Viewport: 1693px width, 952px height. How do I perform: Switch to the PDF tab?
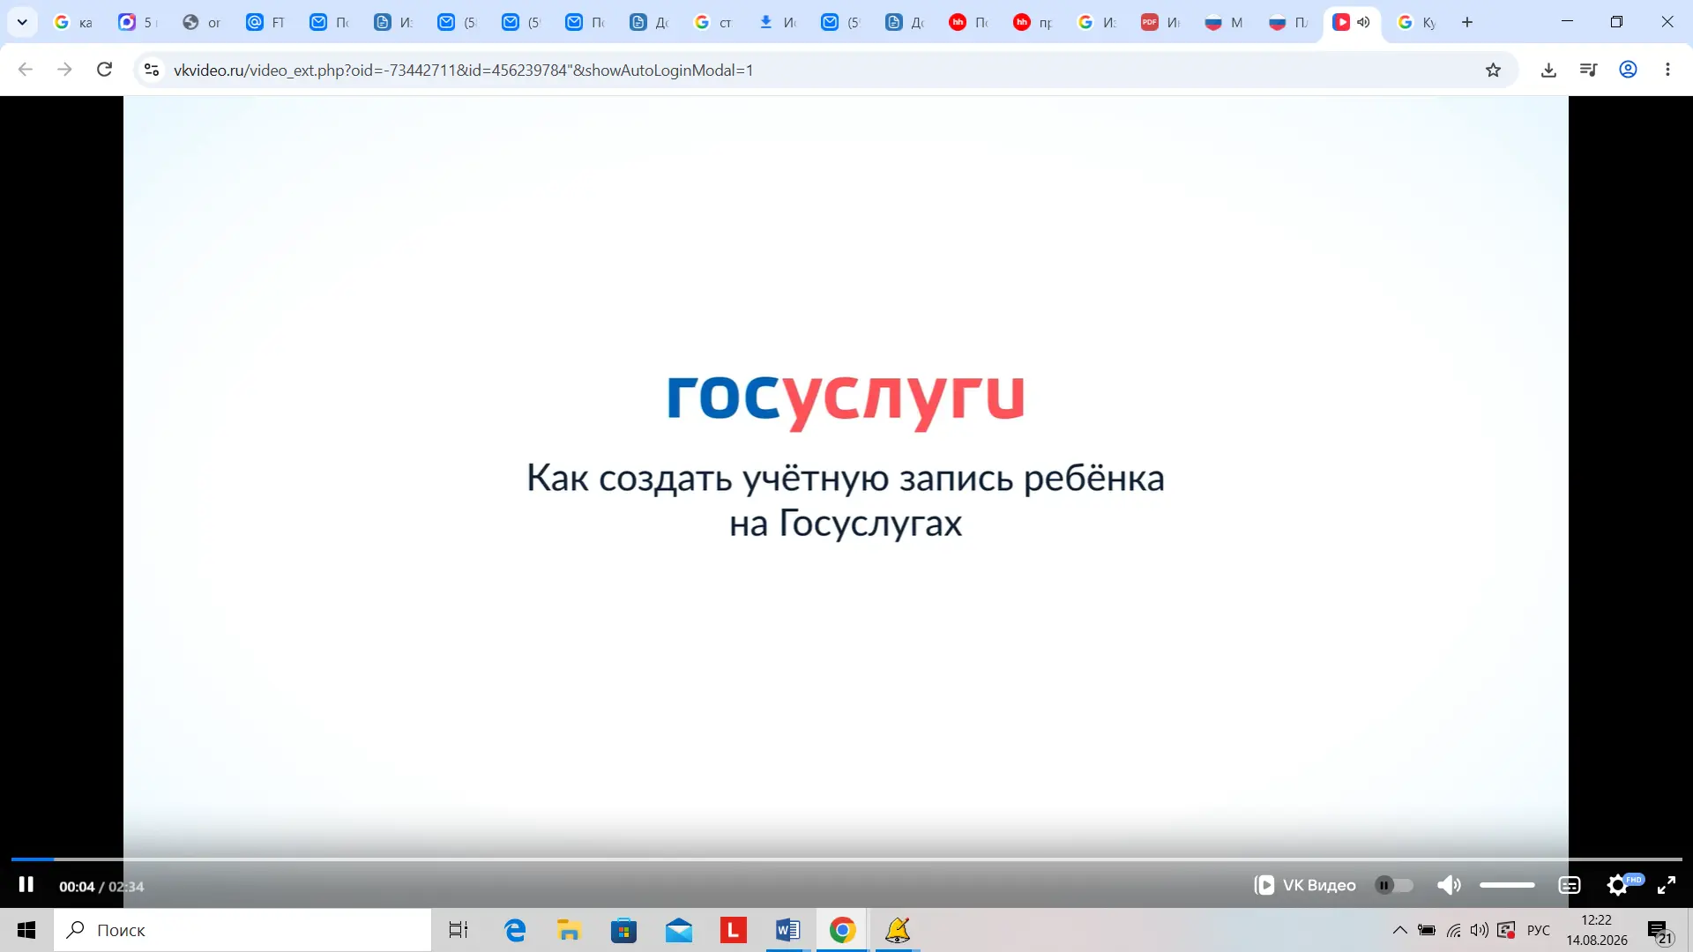click(1161, 22)
